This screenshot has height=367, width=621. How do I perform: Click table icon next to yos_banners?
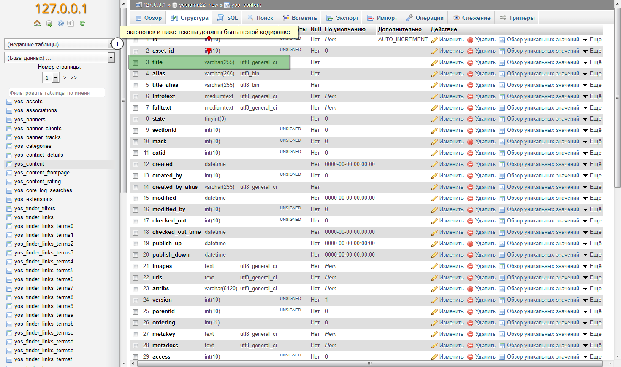[x=10, y=120]
